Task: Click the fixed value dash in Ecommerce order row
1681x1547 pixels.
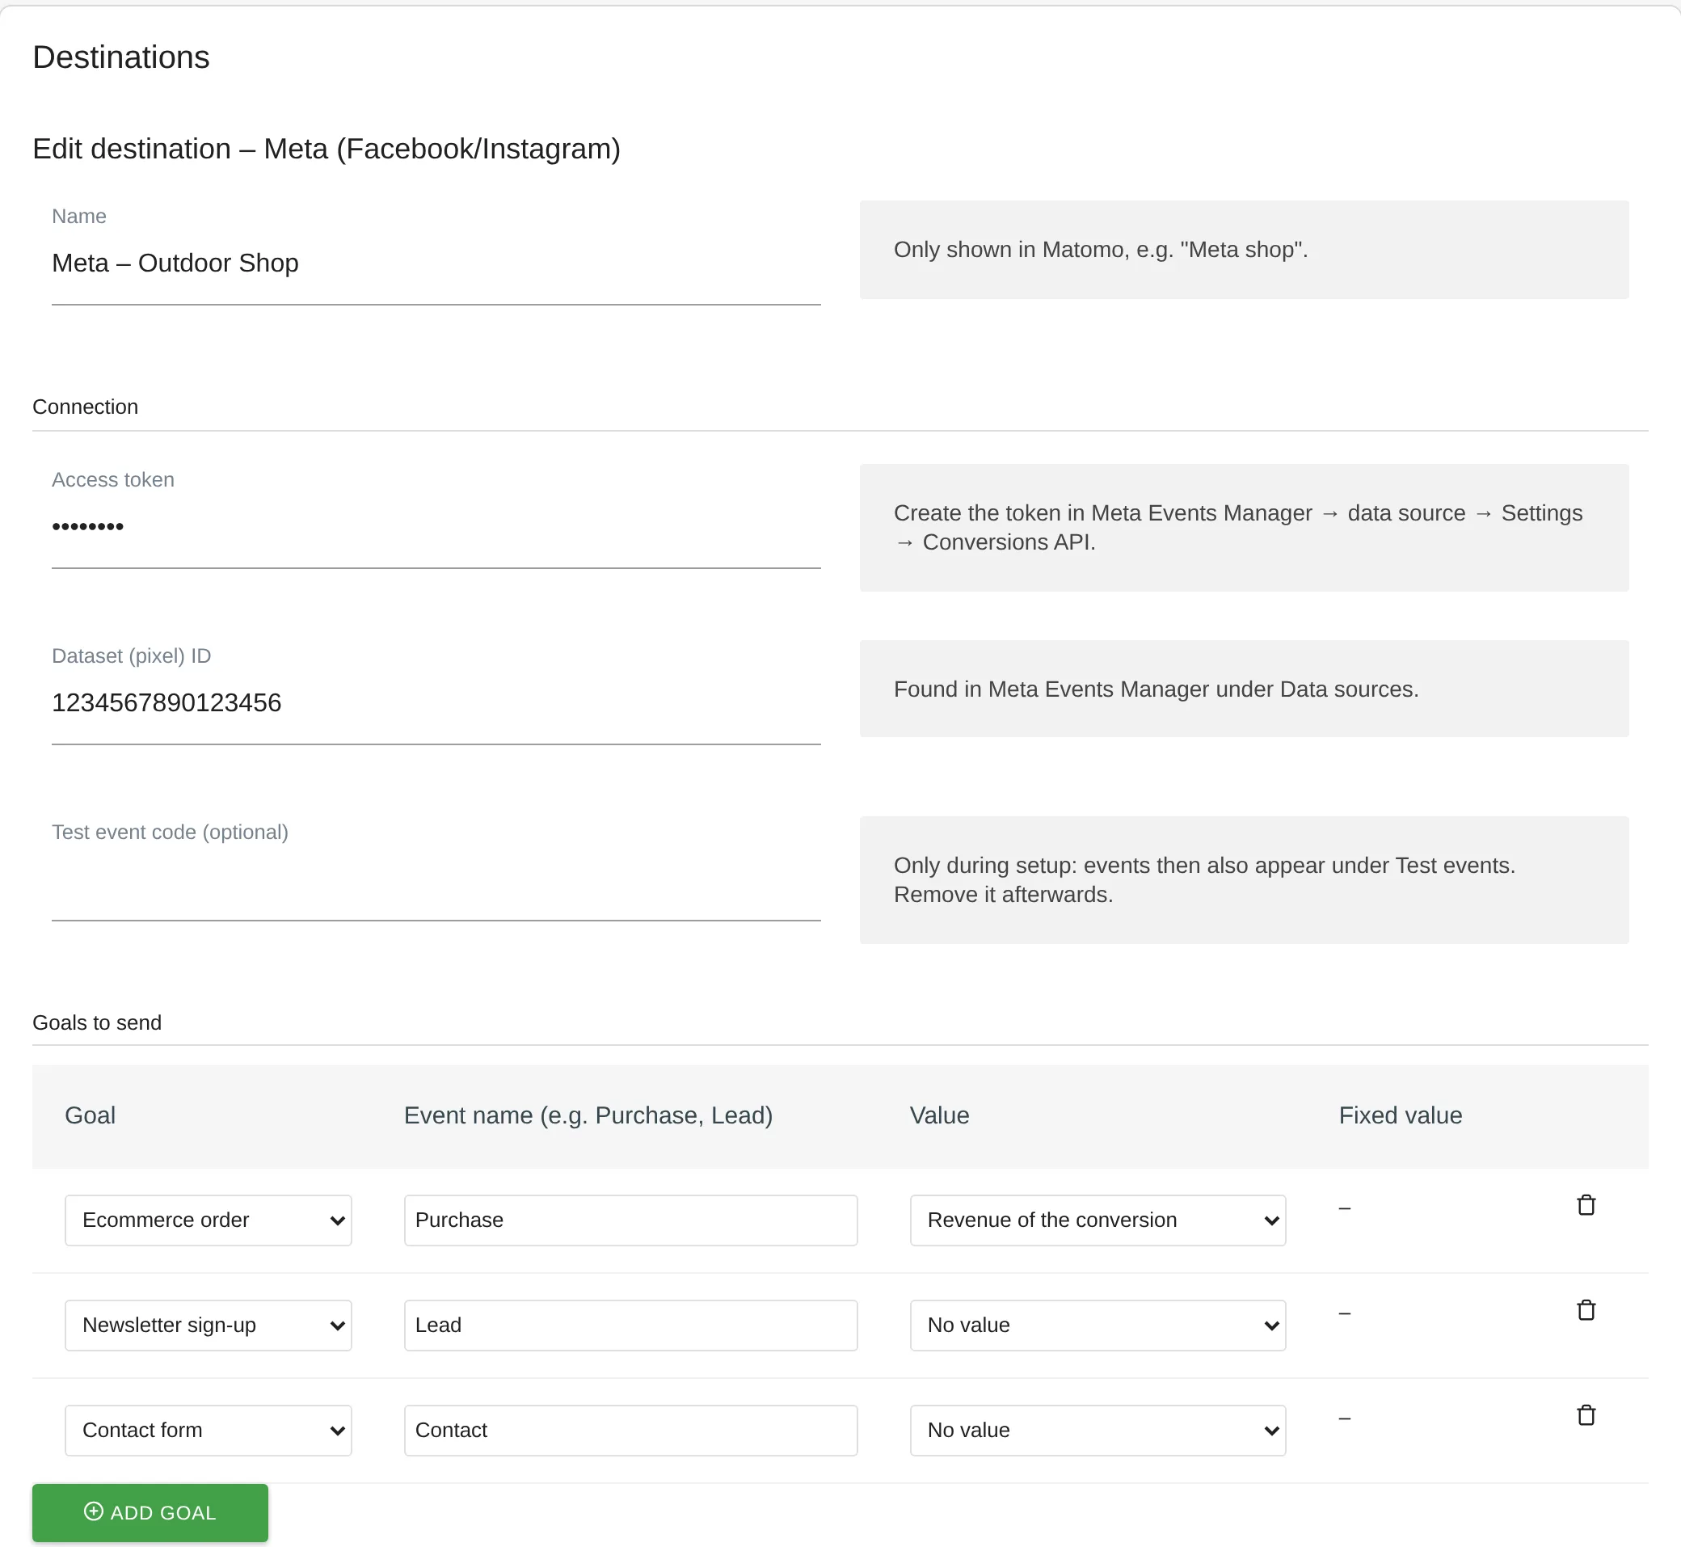Action: coord(1344,1208)
